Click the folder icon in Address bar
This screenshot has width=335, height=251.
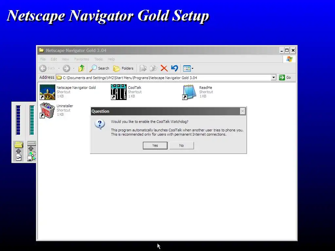click(59, 77)
